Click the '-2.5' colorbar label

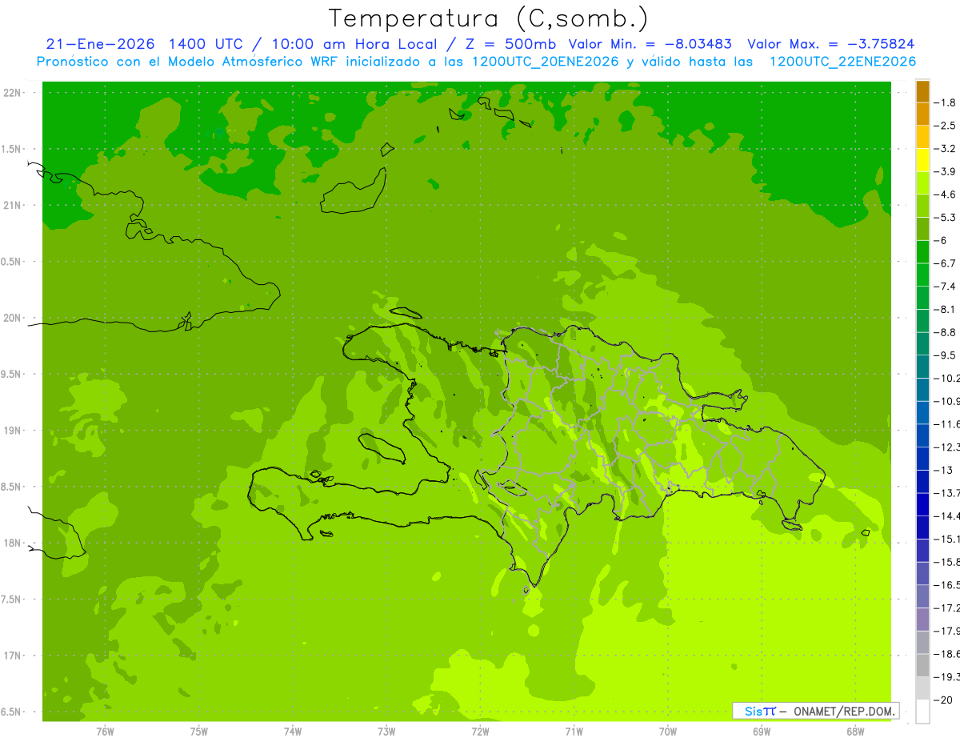(946, 126)
